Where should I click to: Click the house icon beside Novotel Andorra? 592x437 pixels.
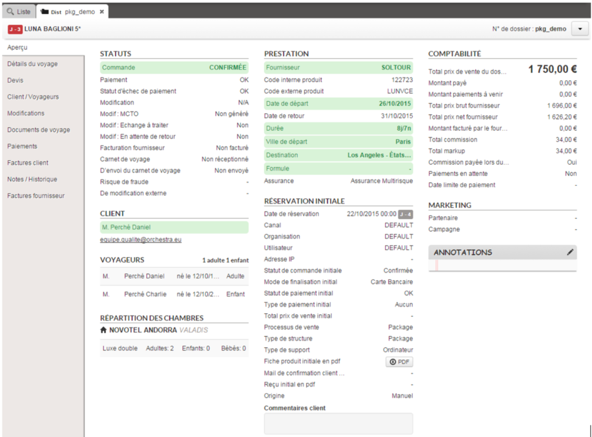coord(103,330)
